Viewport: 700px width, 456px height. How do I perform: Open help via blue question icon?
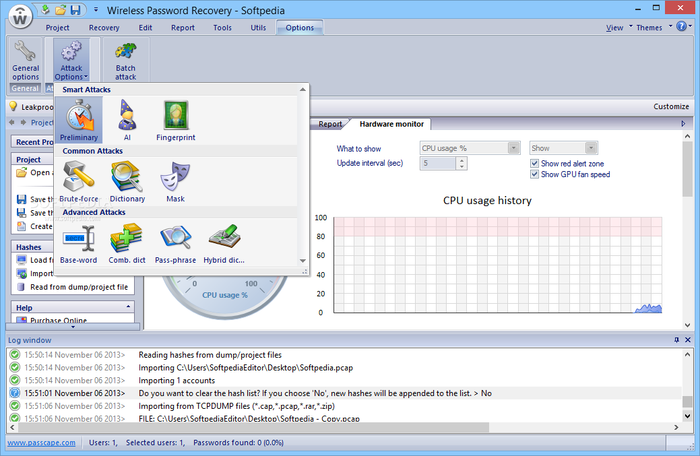(681, 26)
